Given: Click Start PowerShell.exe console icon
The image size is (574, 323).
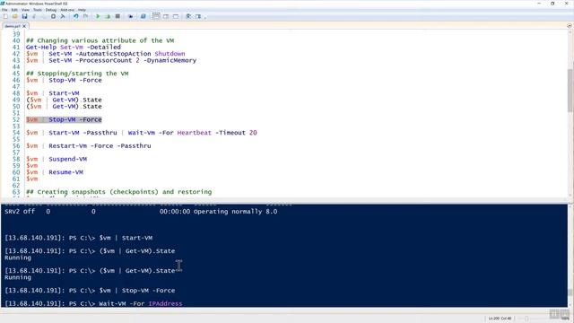Looking at the screenshot, I should coord(143,16).
